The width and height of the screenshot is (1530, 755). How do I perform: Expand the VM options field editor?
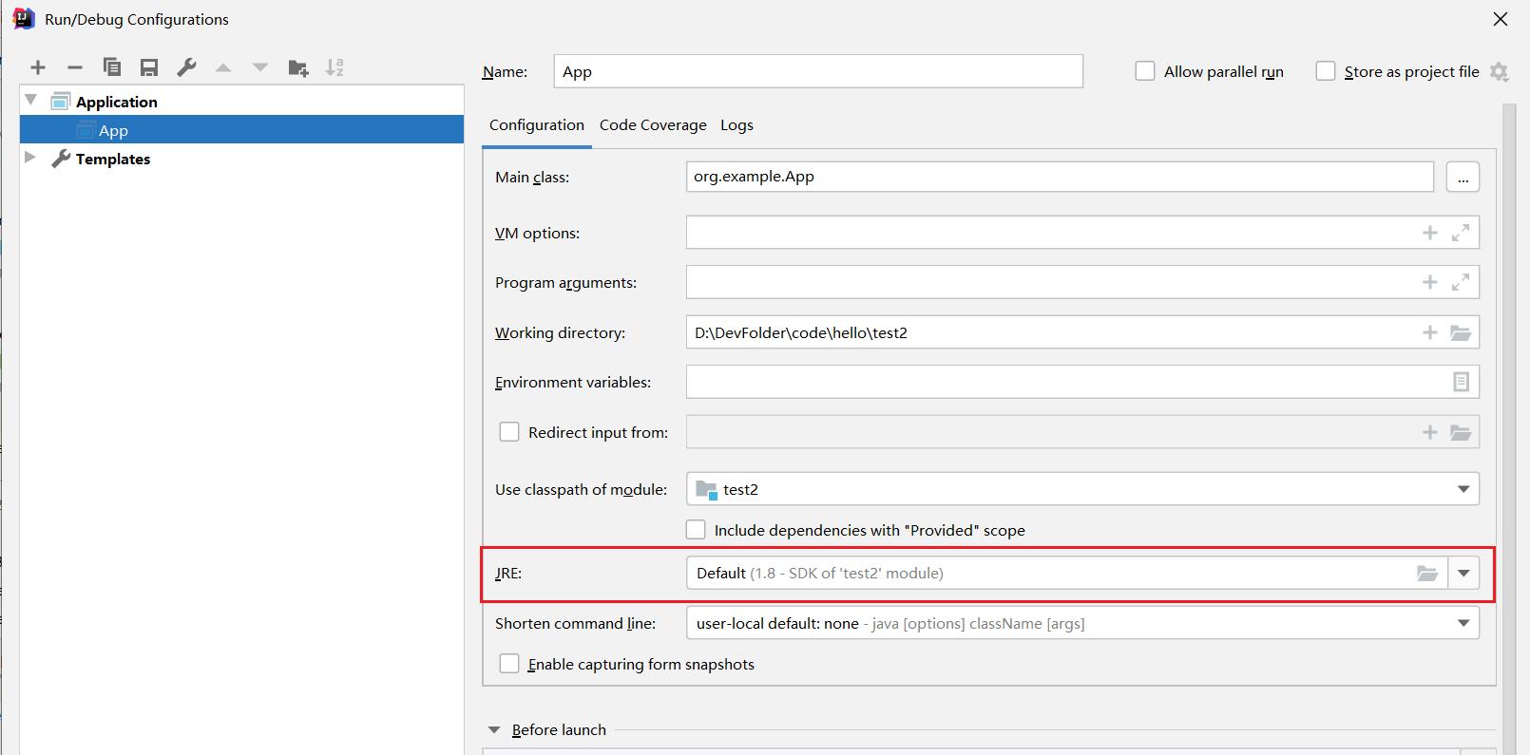coord(1461,233)
